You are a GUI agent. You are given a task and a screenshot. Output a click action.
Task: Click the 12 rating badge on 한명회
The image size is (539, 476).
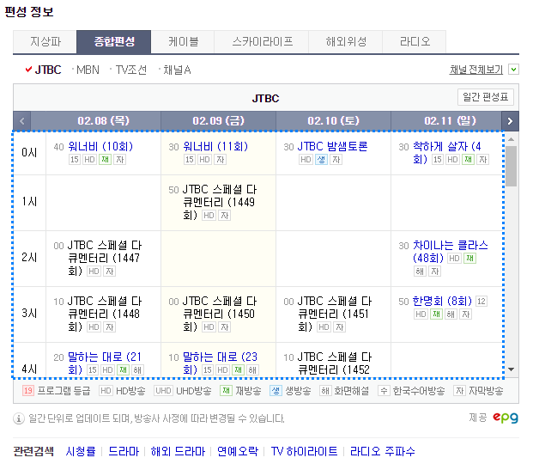(481, 302)
